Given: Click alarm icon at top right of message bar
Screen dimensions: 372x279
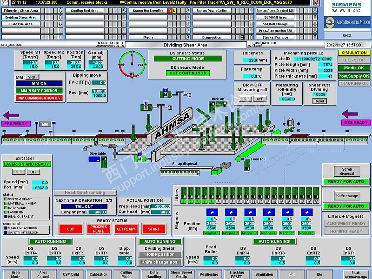Looking at the screenshot, I should [316, 3].
